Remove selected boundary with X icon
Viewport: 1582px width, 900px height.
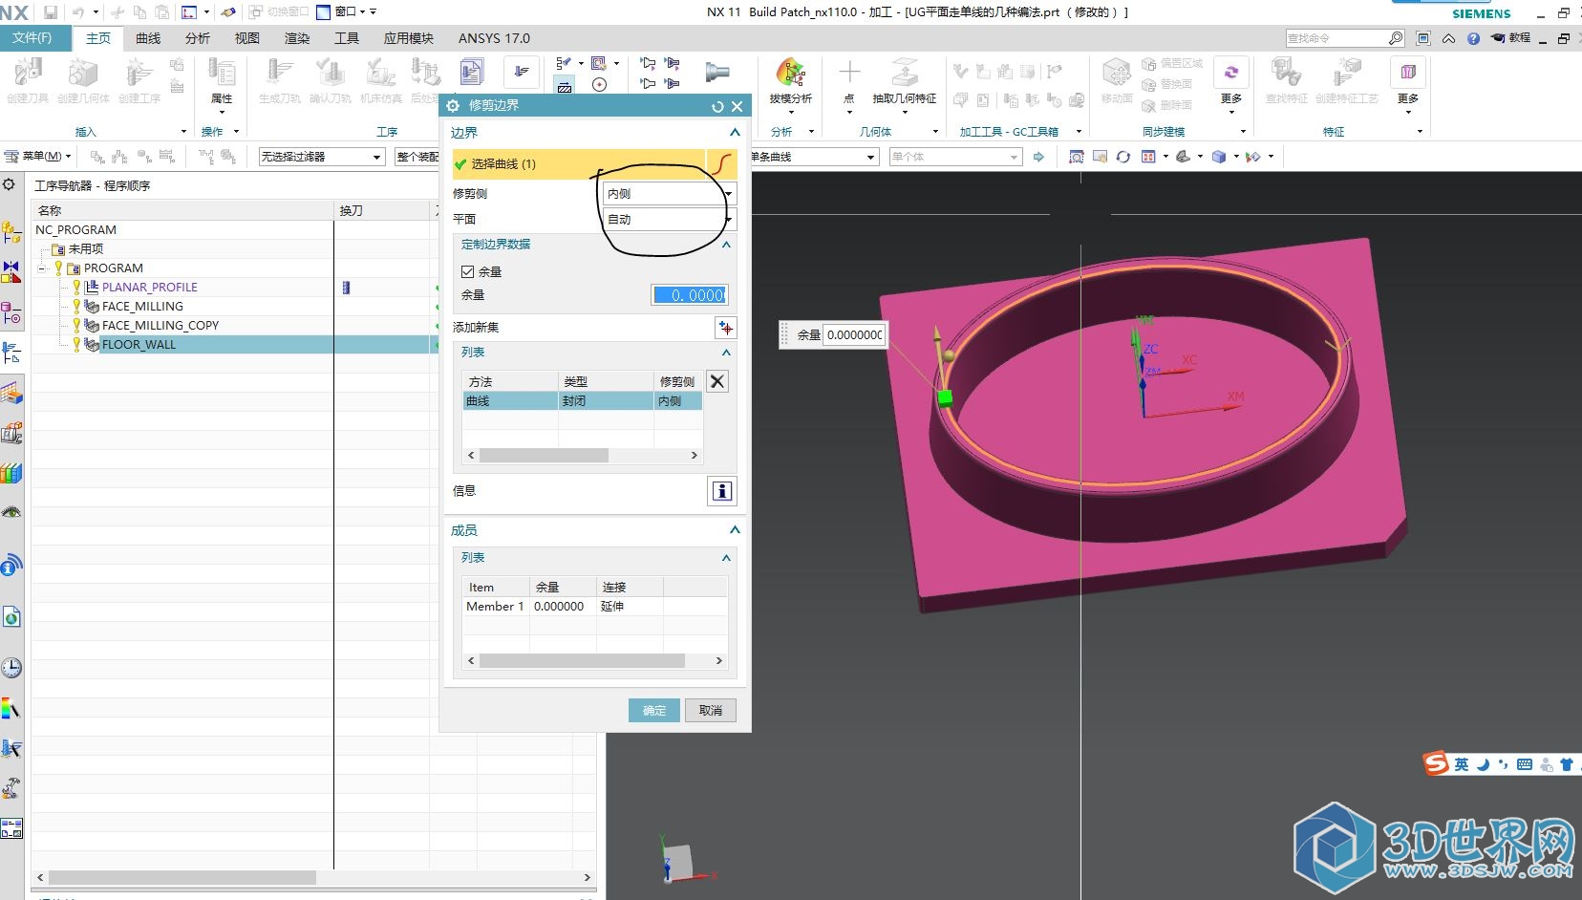(717, 381)
